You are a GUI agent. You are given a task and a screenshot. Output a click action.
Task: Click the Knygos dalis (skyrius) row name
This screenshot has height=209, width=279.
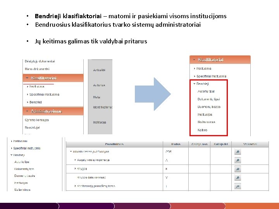(91, 177)
